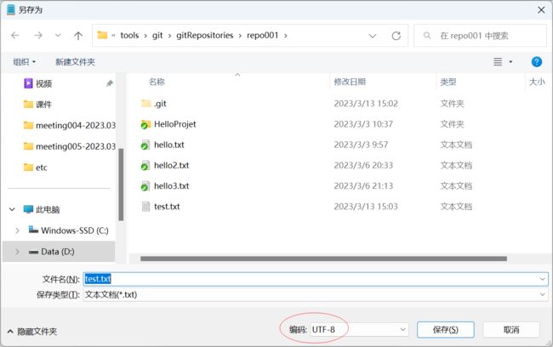Screen dimensions: 553x347
Task: Sort files by 类型 column
Action: click(x=448, y=82)
